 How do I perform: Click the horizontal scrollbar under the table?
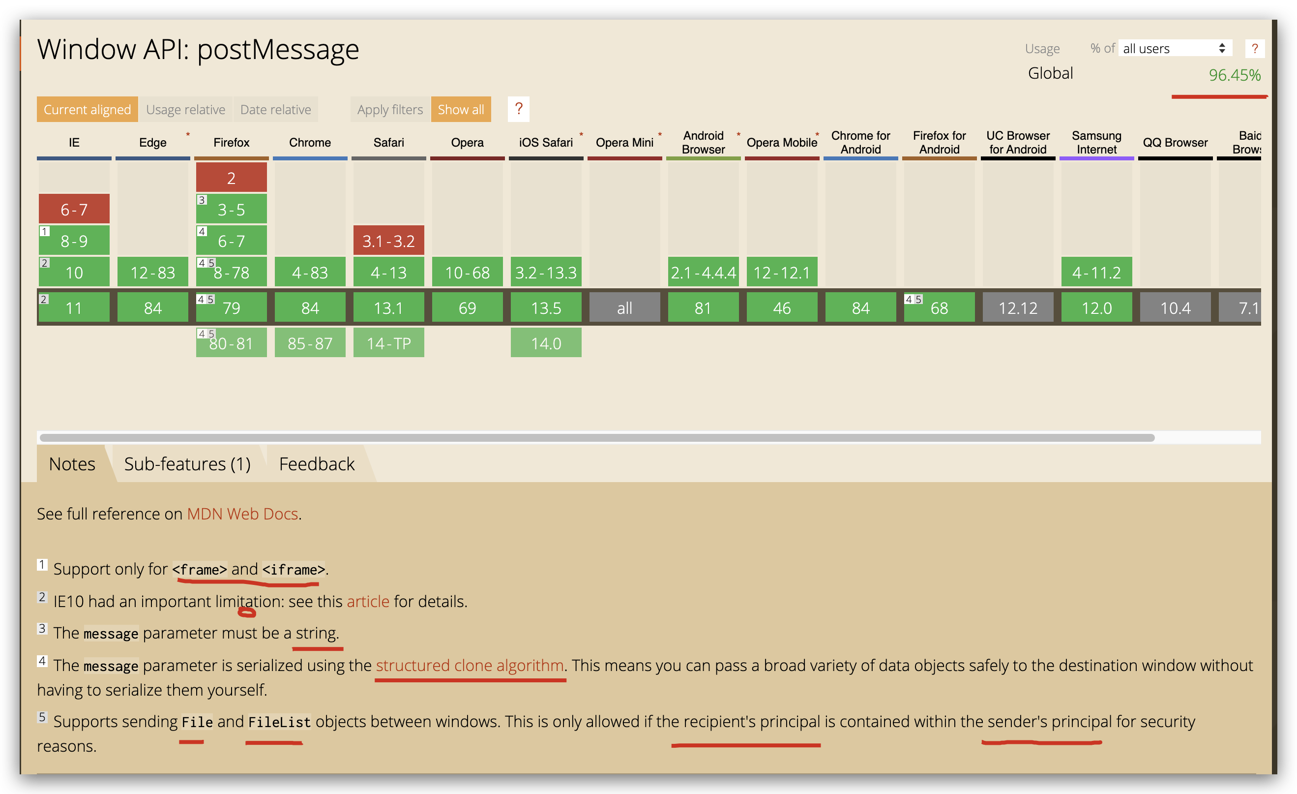(597, 437)
